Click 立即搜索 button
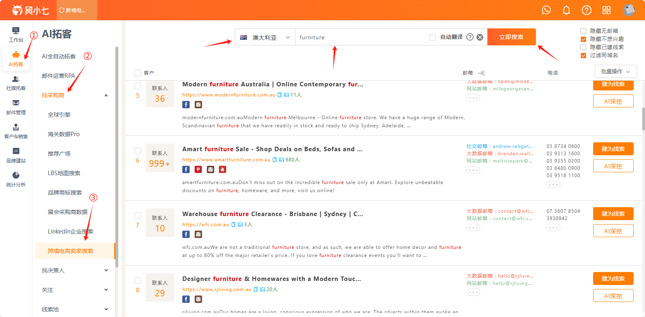645x317 pixels. click(511, 37)
